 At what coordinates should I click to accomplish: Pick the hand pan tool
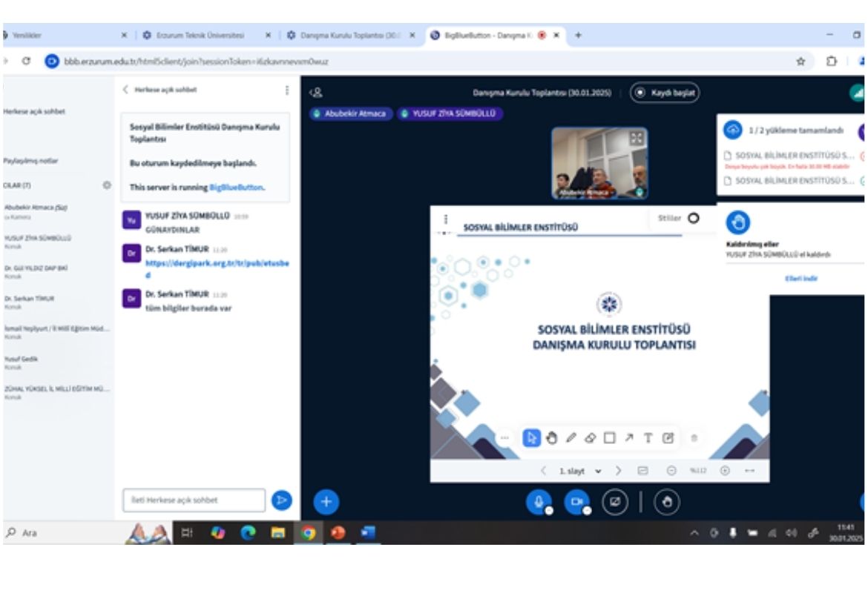551,438
